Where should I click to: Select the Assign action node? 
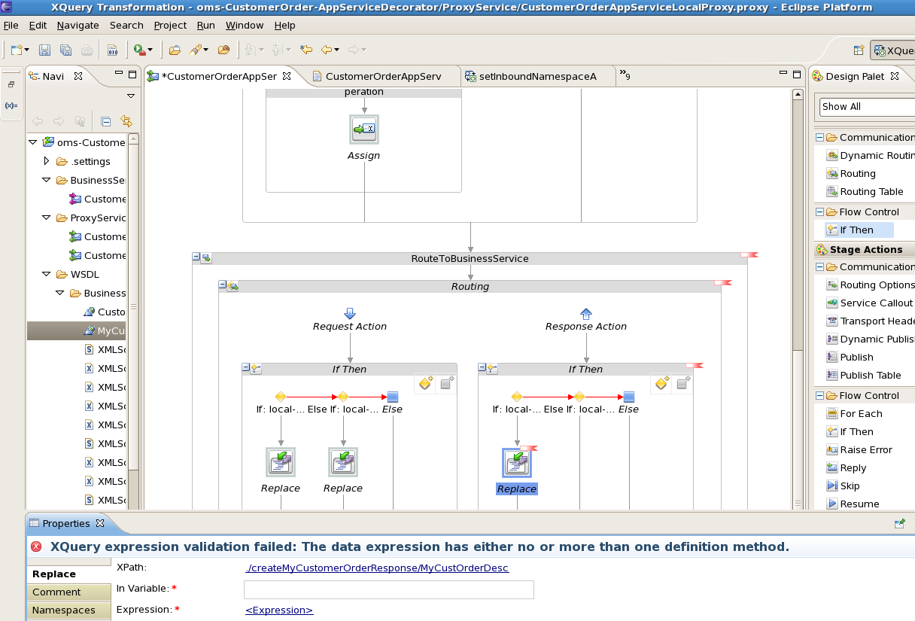click(x=364, y=129)
